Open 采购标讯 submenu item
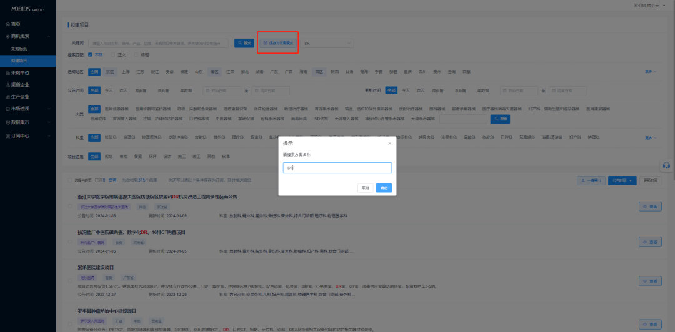675x332 pixels. point(19,49)
